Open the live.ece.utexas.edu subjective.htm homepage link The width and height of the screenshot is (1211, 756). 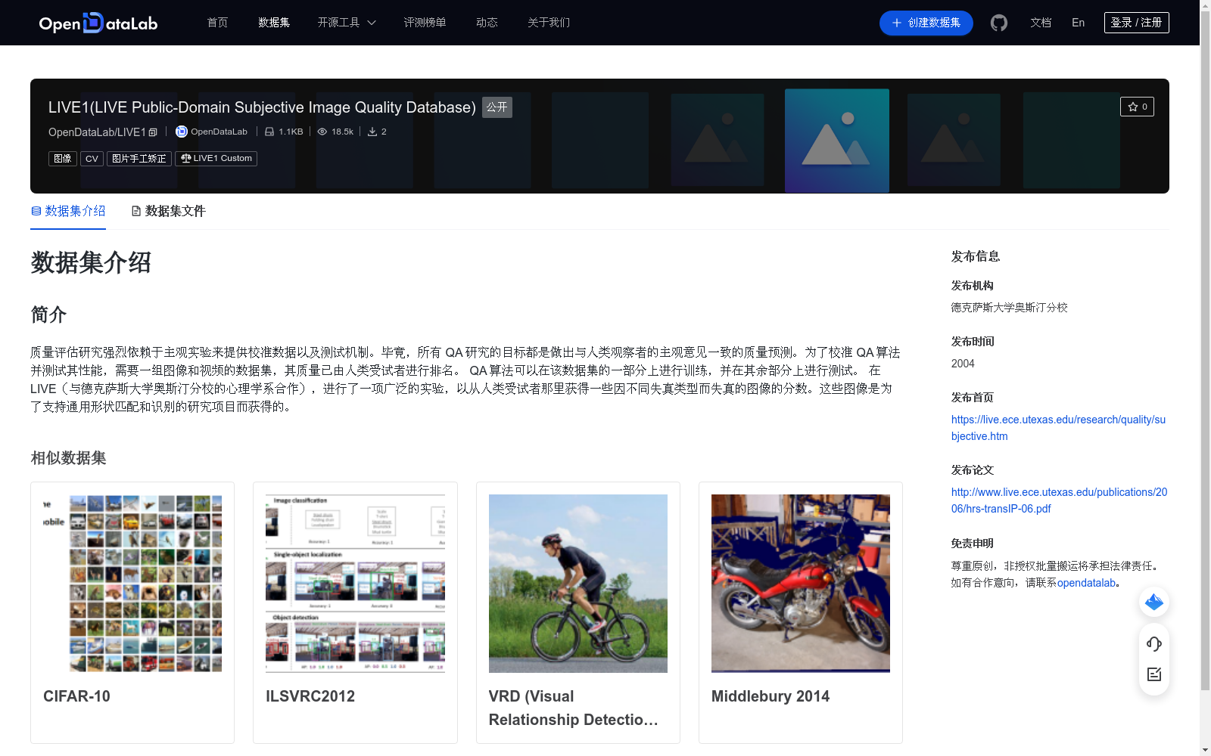pyautogui.click(x=1058, y=428)
